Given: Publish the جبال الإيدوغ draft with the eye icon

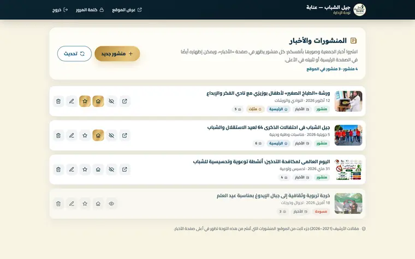Looking at the screenshot, I should coord(111,204).
